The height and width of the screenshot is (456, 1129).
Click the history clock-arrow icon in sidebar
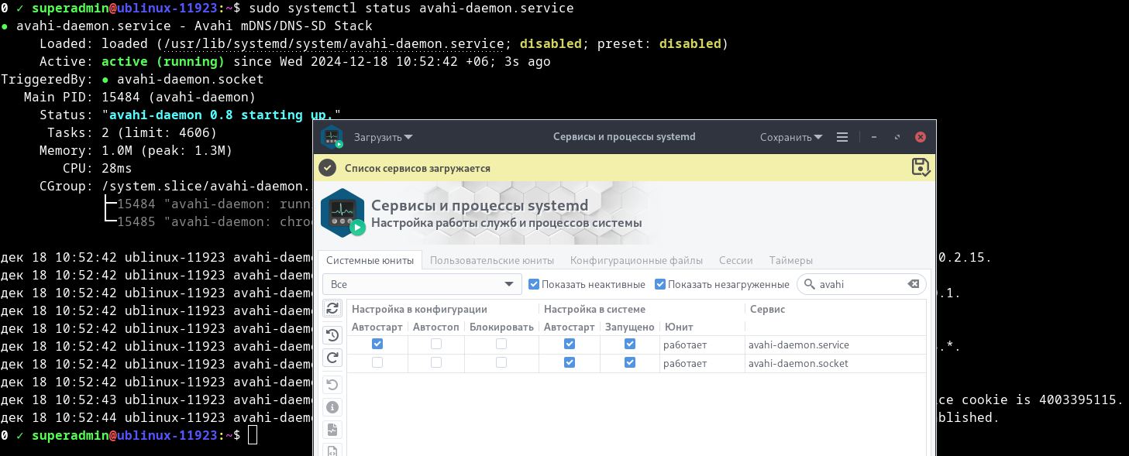(x=332, y=335)
